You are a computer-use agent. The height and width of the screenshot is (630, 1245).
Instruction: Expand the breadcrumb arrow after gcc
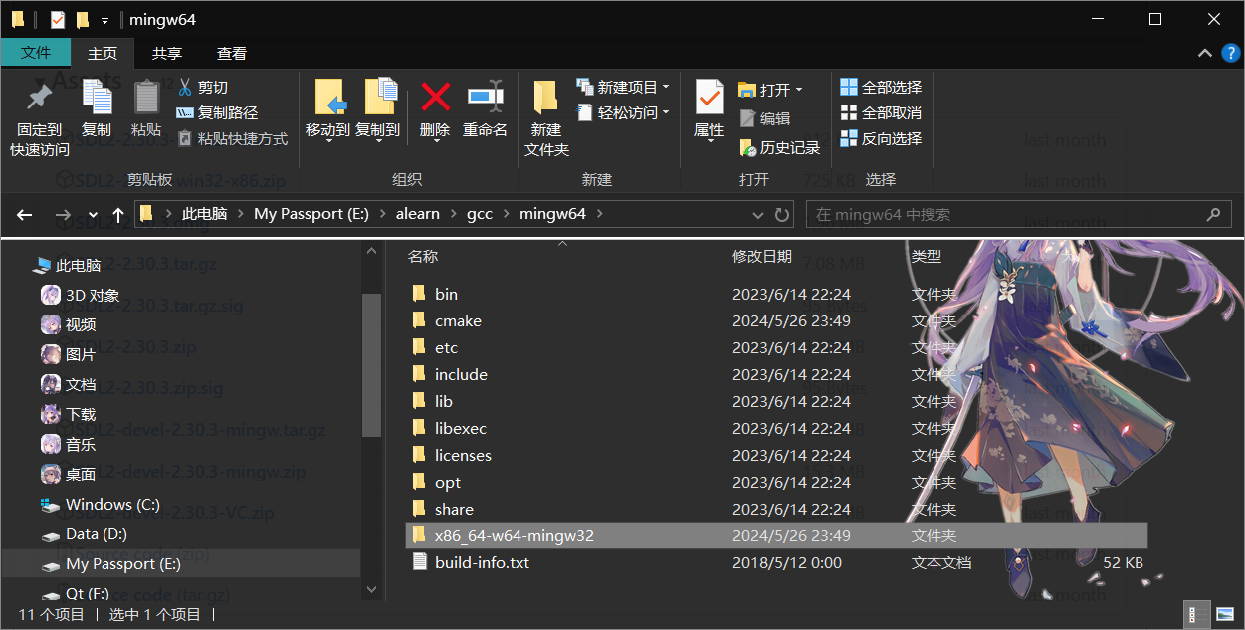click(506, 214)
